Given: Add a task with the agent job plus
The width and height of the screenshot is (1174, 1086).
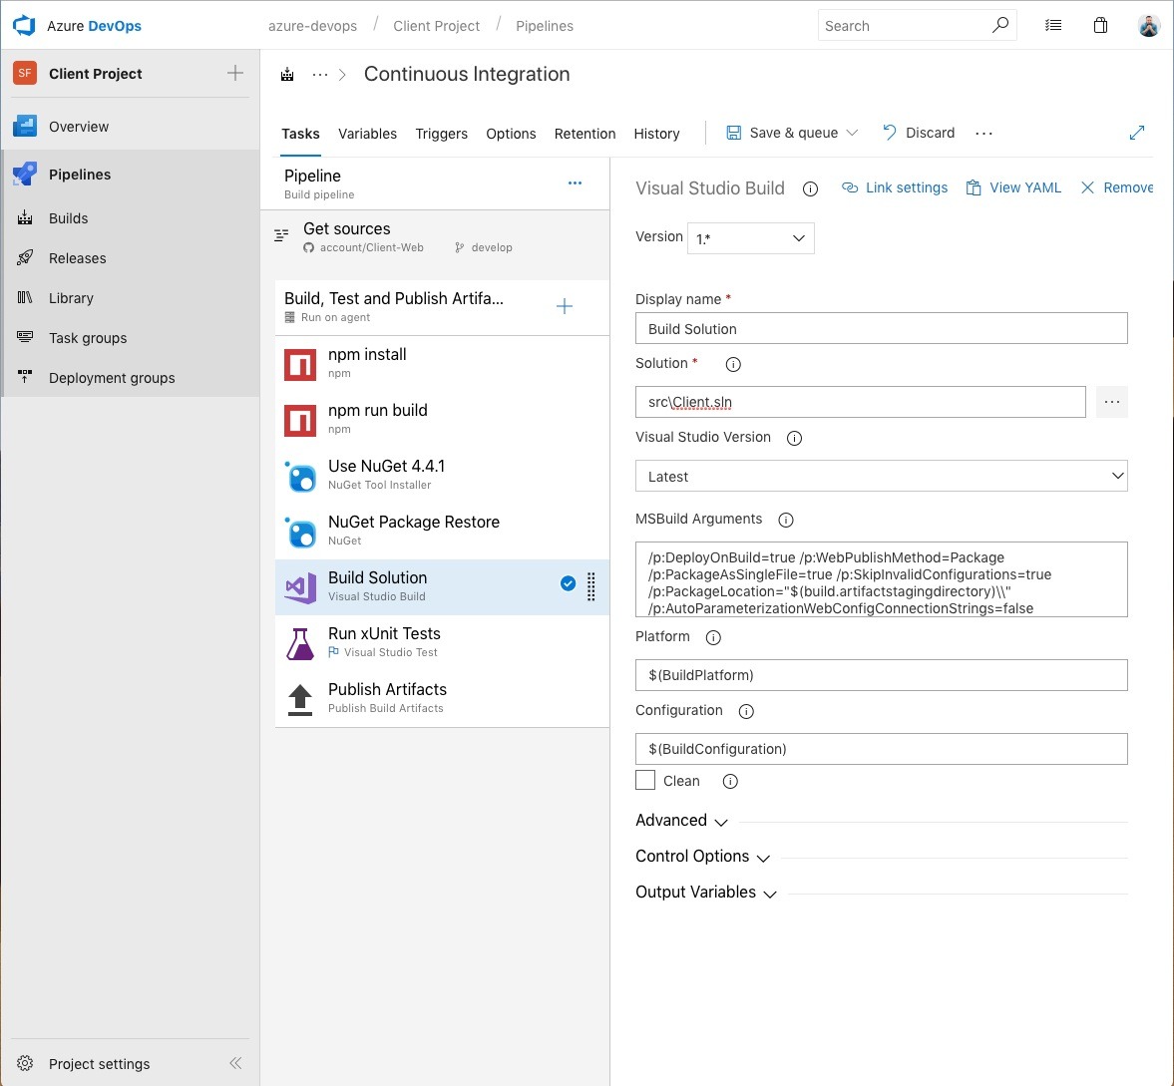Looking at the screenshot, I should [565, 307].
